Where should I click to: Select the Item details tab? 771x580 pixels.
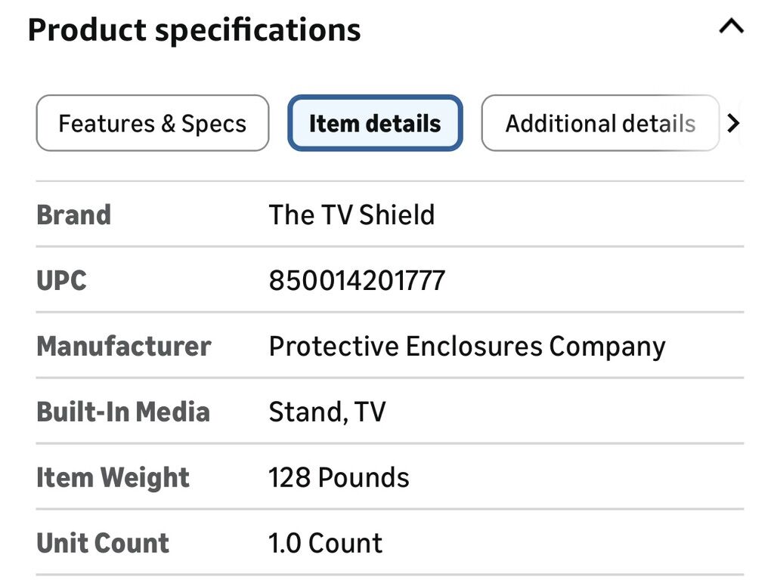(x=375, y=123)
